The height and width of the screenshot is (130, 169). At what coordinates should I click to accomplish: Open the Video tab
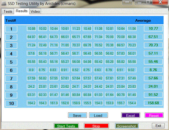pyautogui.click(x=35, y=11)
